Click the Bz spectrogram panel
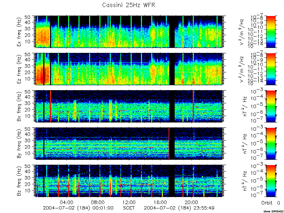Viewport: 284px width, 213px height. [x=129, y=181]
